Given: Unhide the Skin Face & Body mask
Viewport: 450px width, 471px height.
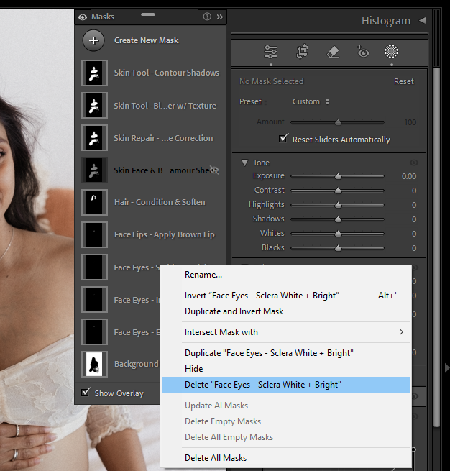Looking at the screenshot, I should (x=214, y=170).
